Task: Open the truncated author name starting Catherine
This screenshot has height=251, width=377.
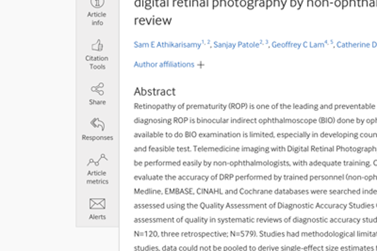Action: pyautogui.click(x=356, y=45)
